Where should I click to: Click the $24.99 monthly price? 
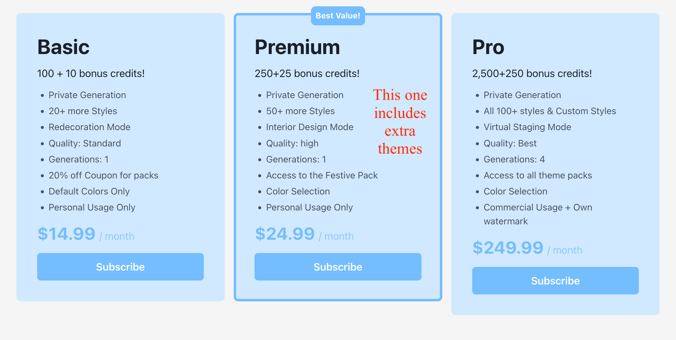pos(304,234)
